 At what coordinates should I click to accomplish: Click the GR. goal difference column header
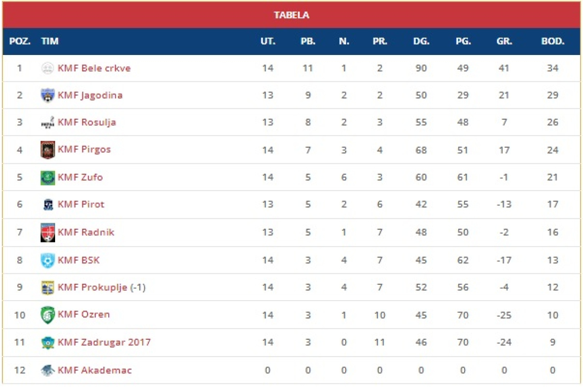click(504, 41)
